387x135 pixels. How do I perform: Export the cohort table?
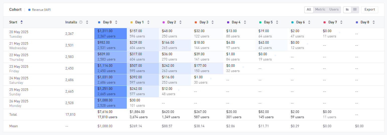pos(370,10)
